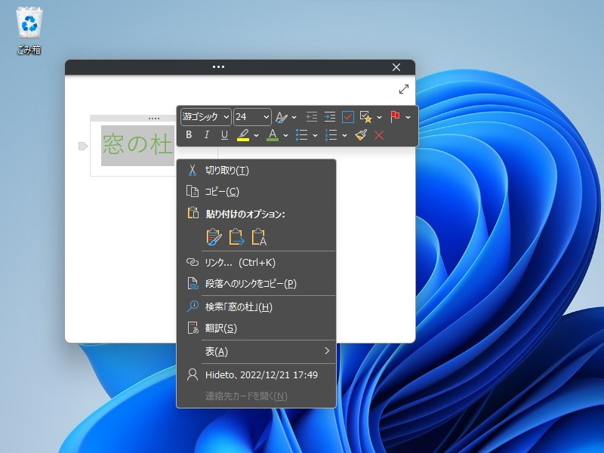The width and height of the screenshot is (604, 453).
Task: Expand the font color dropdown
Action: click(x=286, y=135)
